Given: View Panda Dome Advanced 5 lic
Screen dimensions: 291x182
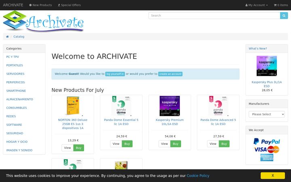Looking at the screenshot, I should point(213,144).
